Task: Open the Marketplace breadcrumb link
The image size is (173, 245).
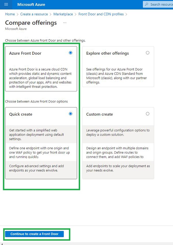Action: click(64, 14)
